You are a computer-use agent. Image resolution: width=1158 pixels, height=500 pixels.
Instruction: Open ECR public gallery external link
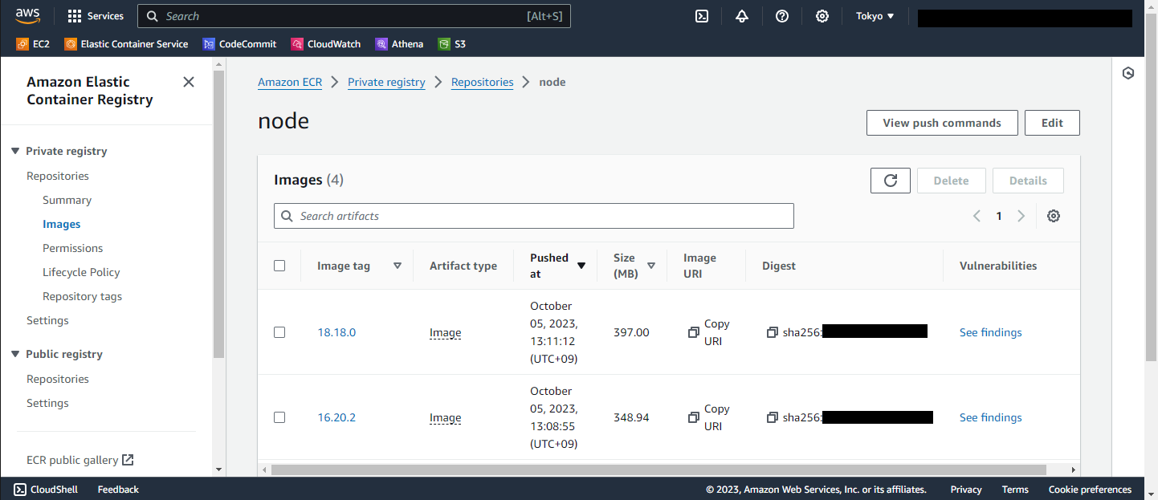pyautogui.click(x=80, y=460)
